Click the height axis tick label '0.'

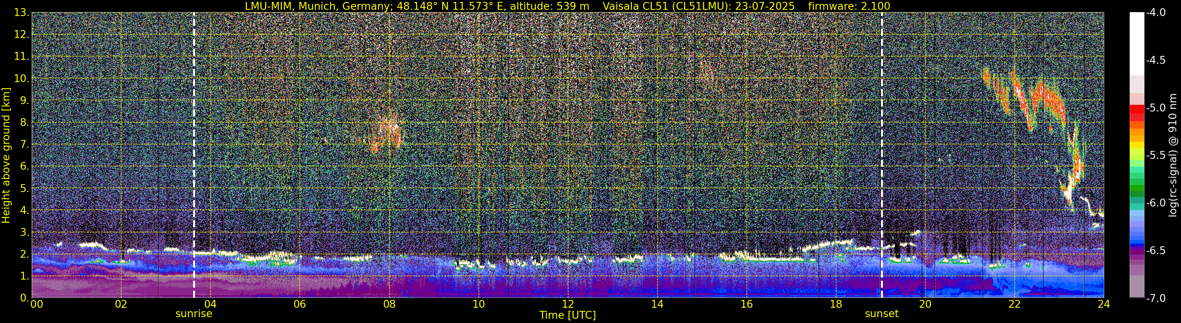pyautogui.click(x=24, y=298)
